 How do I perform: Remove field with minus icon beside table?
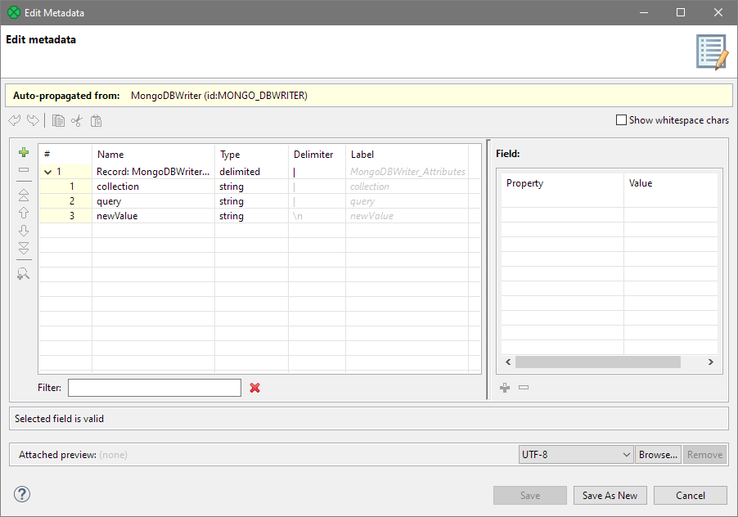(x=24, y=169)
